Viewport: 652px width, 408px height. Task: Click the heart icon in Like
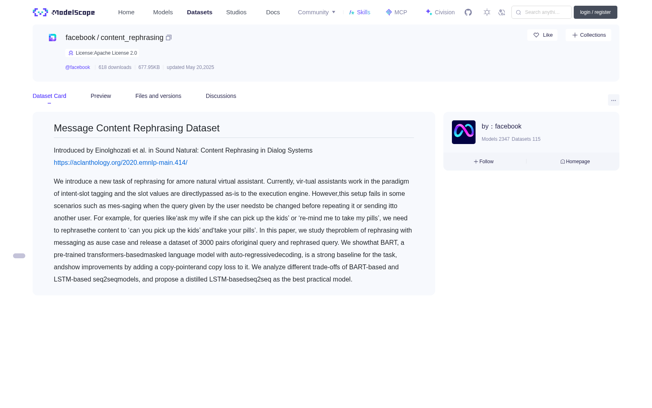[536, 35]
